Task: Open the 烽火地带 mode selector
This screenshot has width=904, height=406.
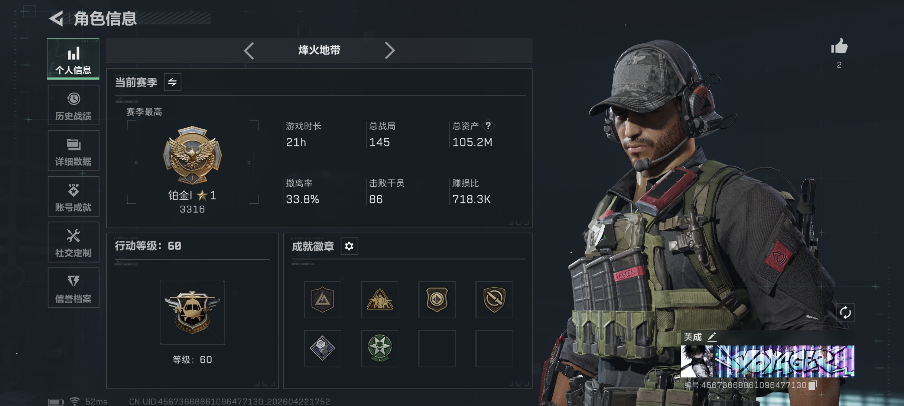Action: tap(319, 50)
